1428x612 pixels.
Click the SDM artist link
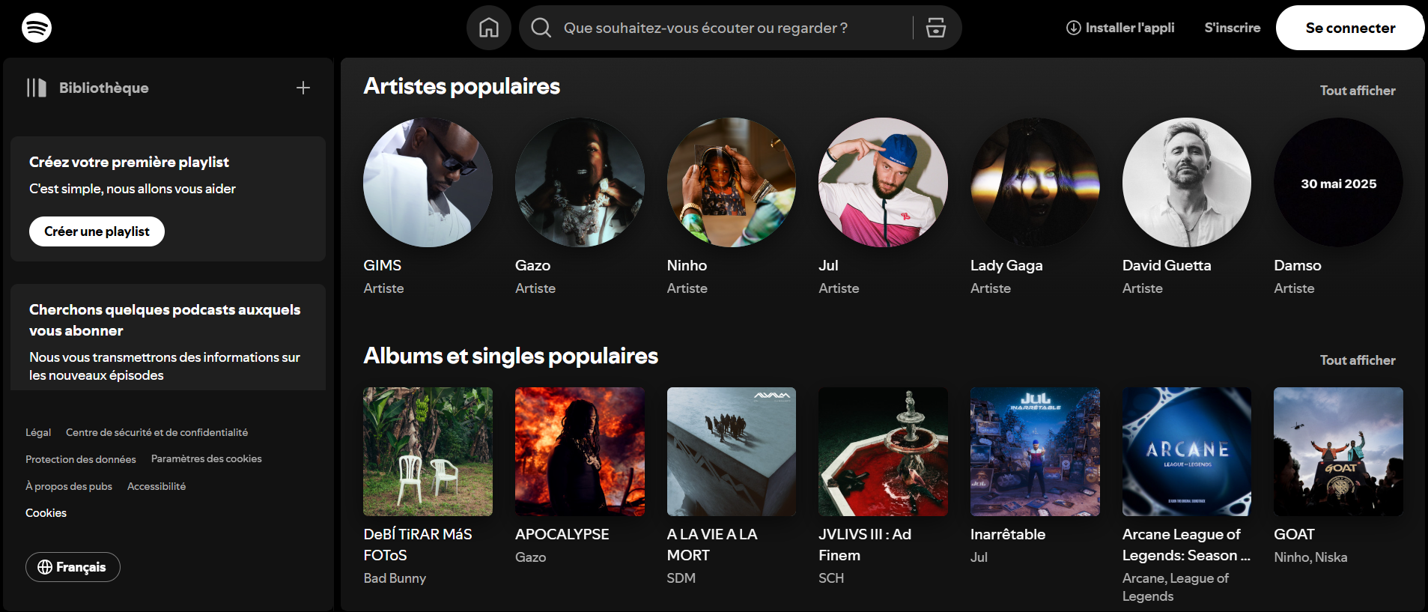click(x=681, y=578)
